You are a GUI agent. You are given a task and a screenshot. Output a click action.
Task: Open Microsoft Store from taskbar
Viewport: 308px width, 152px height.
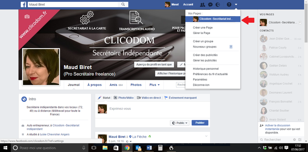pos(116,148)
